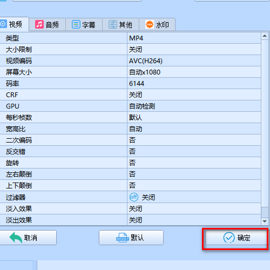The height and width of the screenshot is (270, 270).
Task: Select the 上下颠倒 value 否
Action: pos(194,185)
